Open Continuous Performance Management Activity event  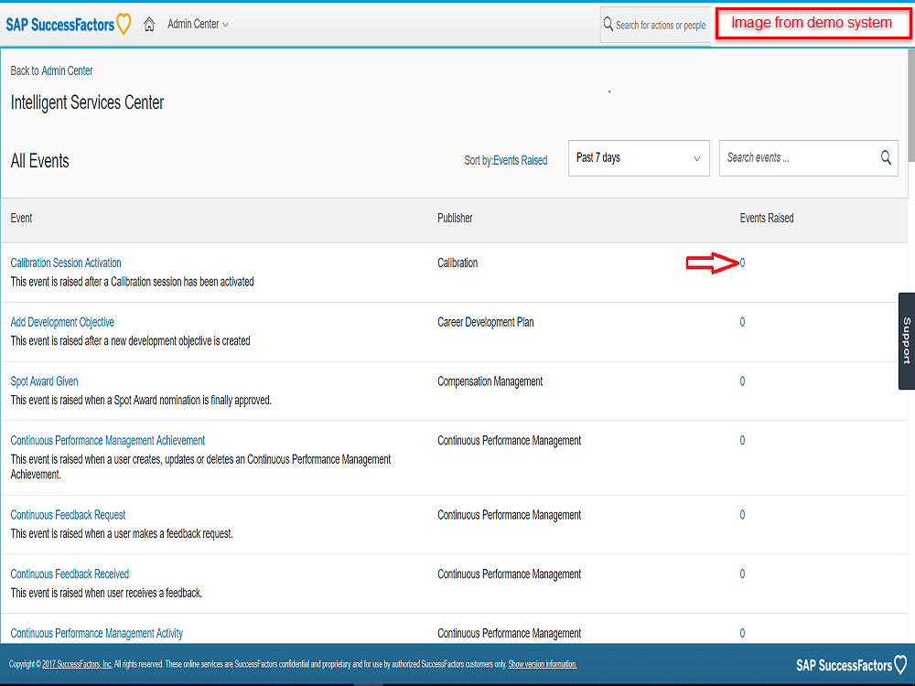[x=97, y=633]
